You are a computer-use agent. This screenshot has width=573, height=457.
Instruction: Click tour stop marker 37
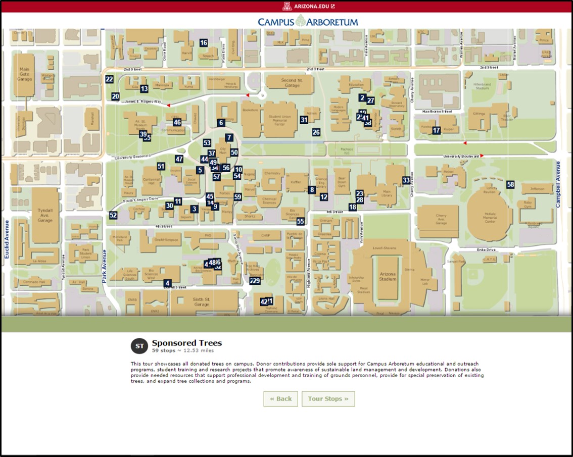pos(212,154)
